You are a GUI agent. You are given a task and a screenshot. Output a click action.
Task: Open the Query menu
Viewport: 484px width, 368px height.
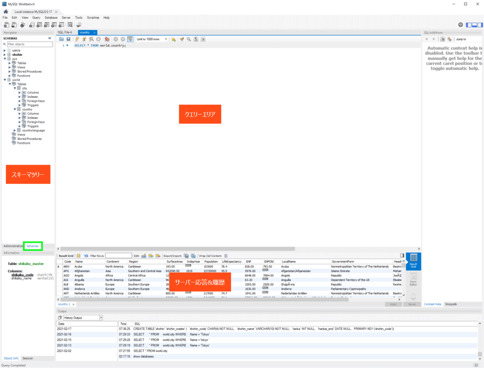[36, 17]
